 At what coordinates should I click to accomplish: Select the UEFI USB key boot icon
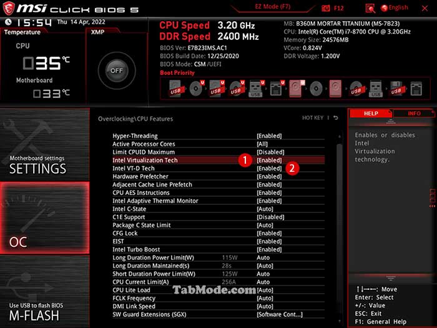click(x=257, y=89)
